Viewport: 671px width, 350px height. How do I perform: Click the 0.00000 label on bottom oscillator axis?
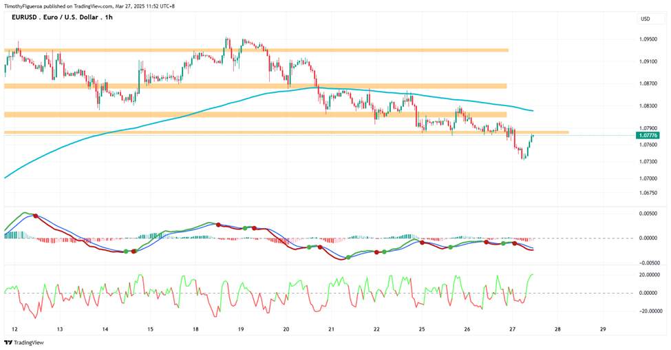pos(649,293)
